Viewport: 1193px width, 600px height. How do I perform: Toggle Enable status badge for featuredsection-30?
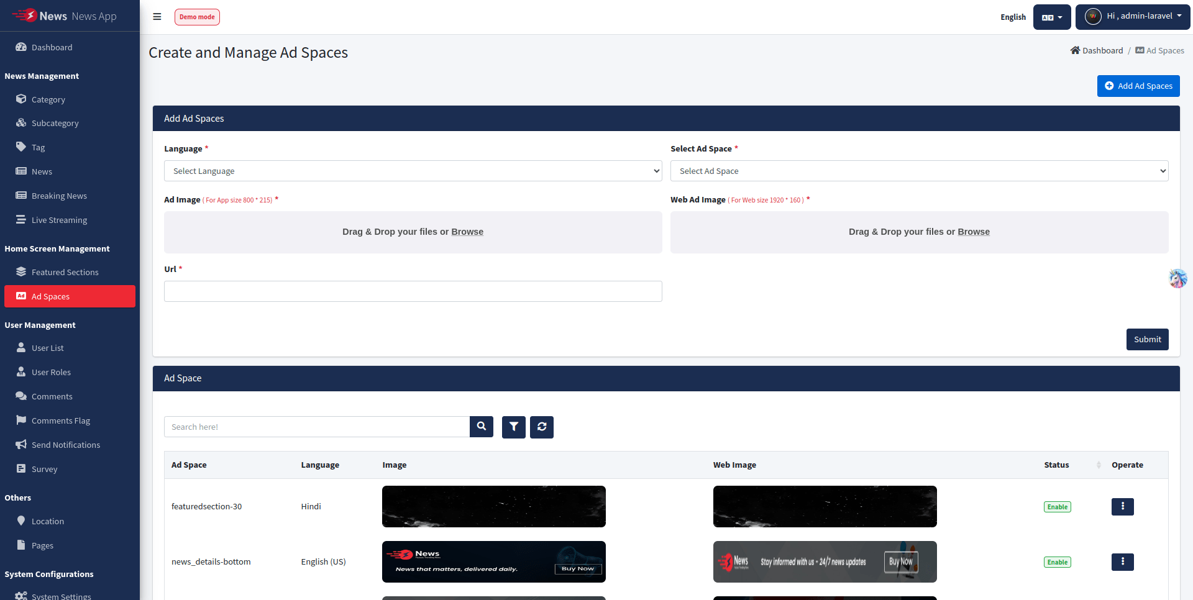pos(1057,507)
